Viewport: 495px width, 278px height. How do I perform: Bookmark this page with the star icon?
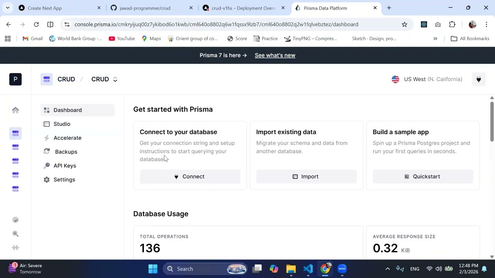(x=405, y=24)
